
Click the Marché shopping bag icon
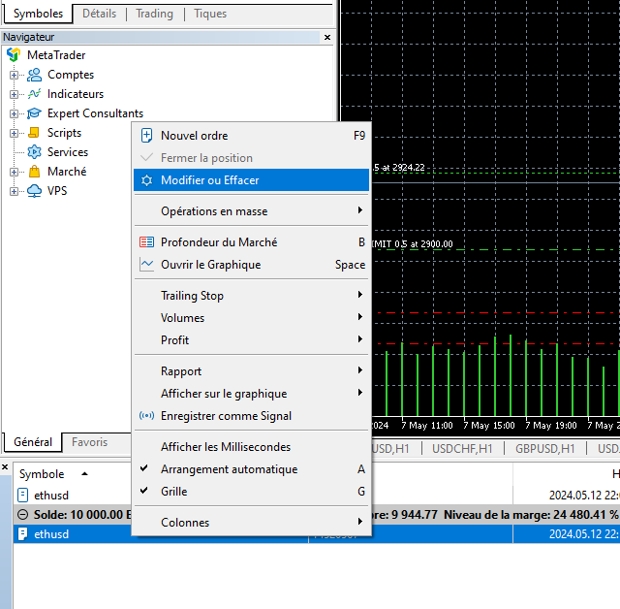tap(34, 172)
